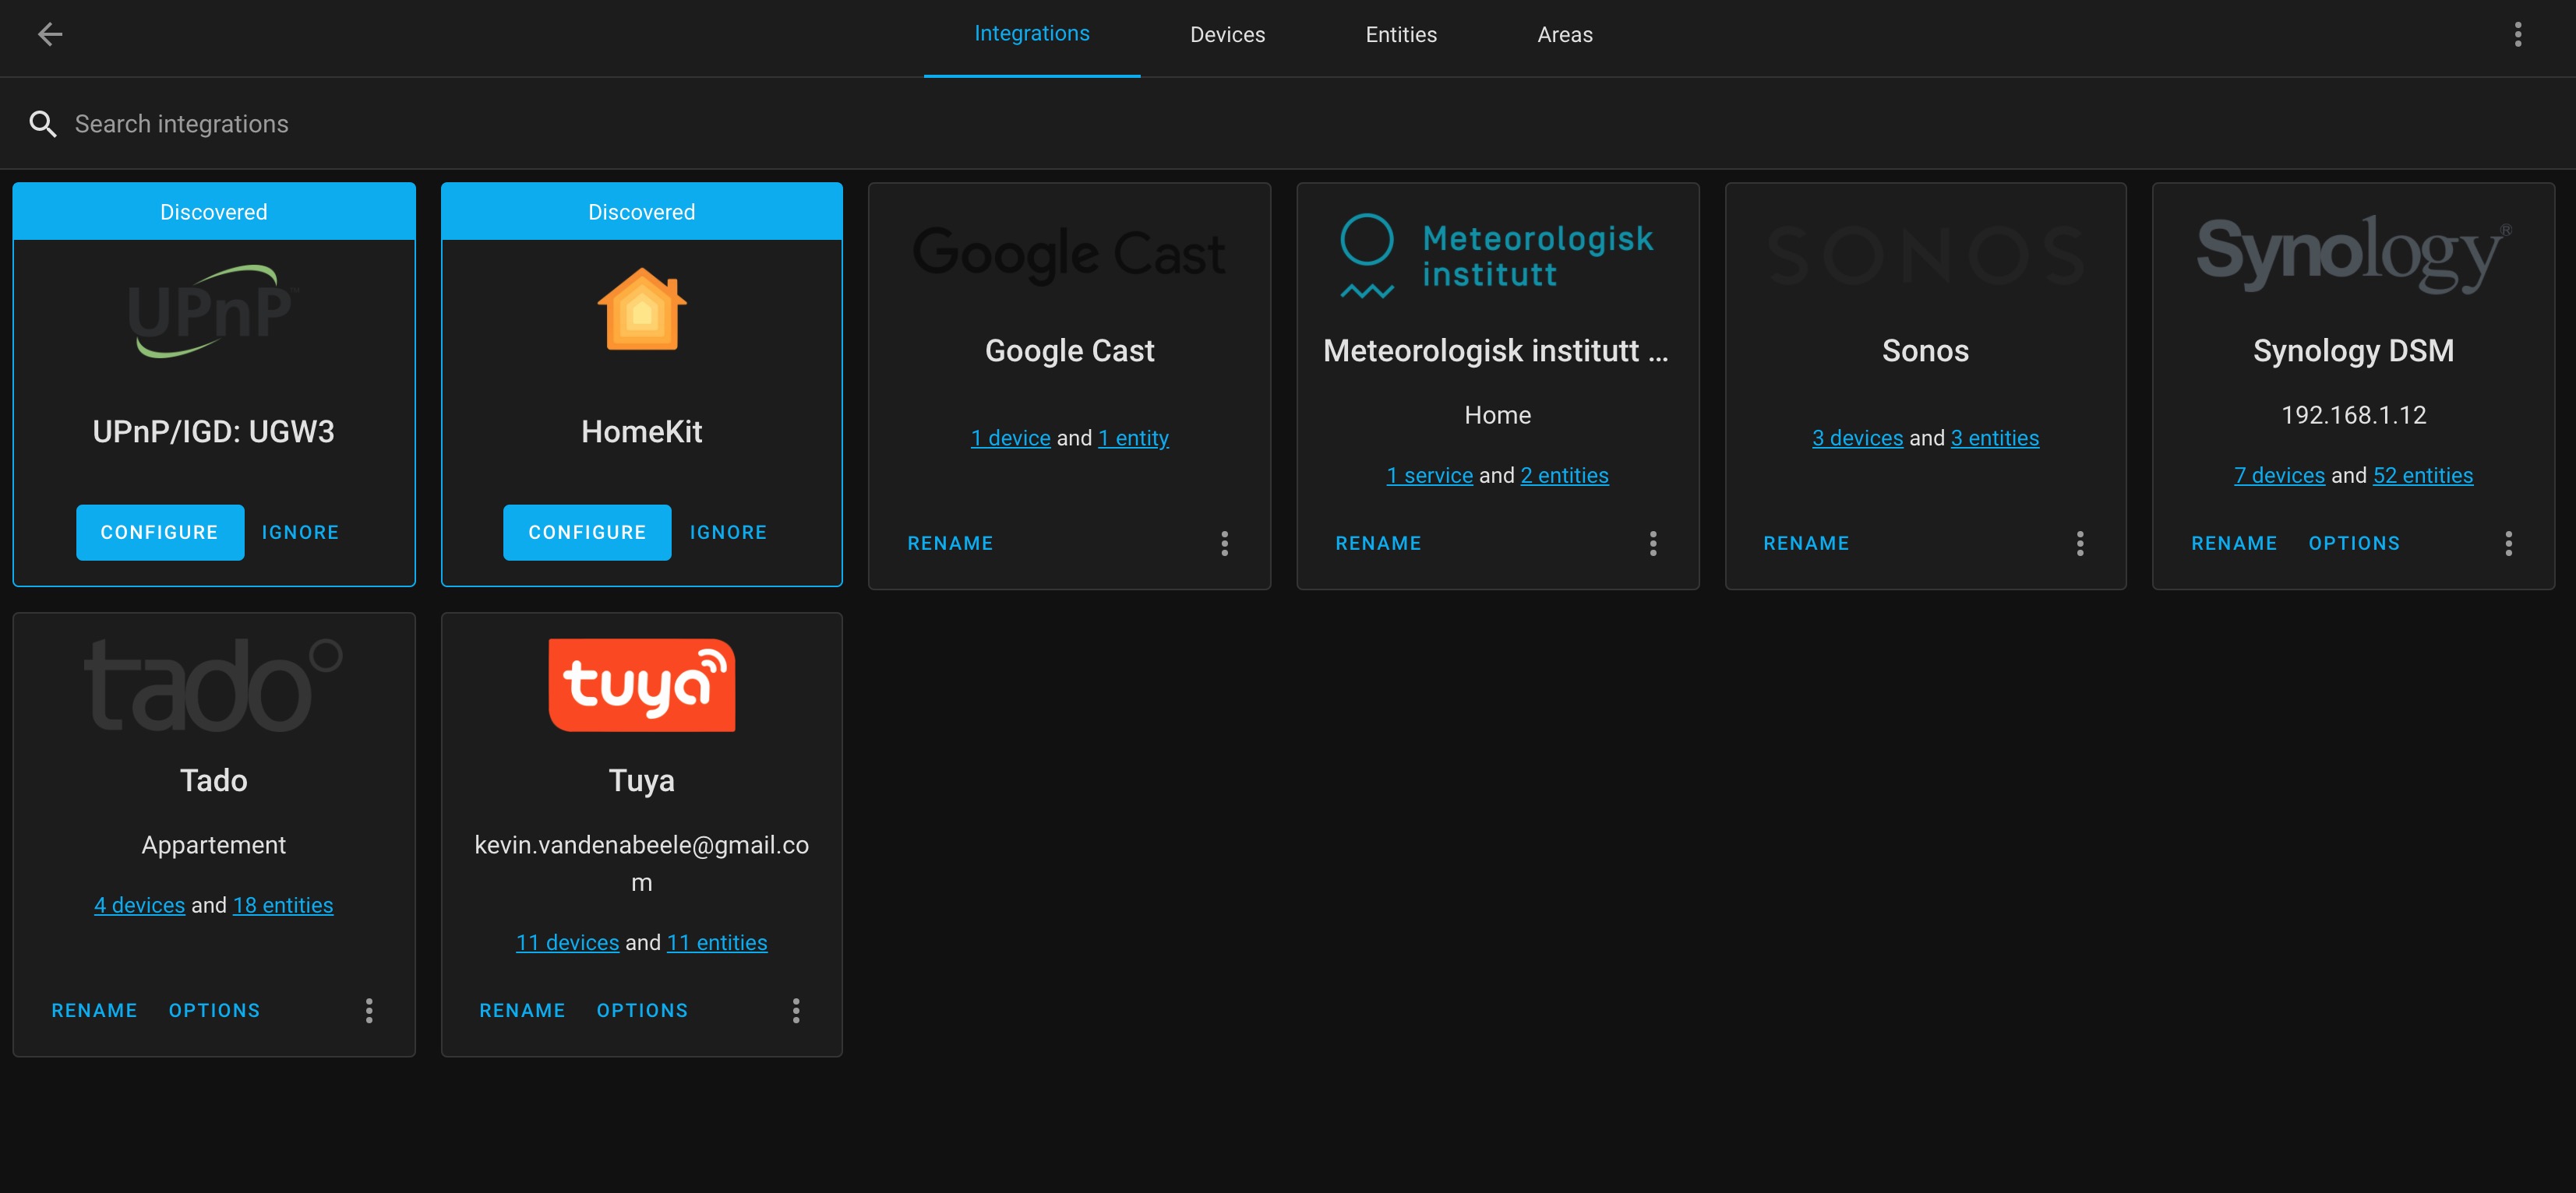Open the top-right overflow menu
This screenshot has height=1193, width=2576.
[2518, 35]
